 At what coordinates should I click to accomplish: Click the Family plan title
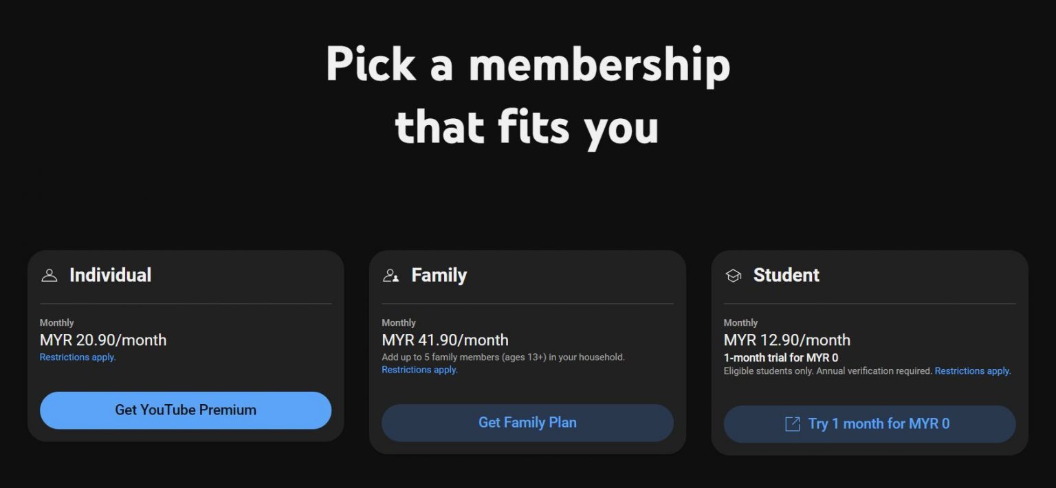point(439,275)
